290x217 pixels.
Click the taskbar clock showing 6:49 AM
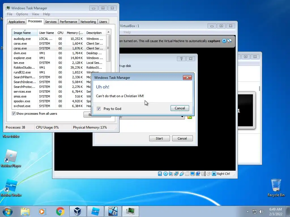coord(276,211)
